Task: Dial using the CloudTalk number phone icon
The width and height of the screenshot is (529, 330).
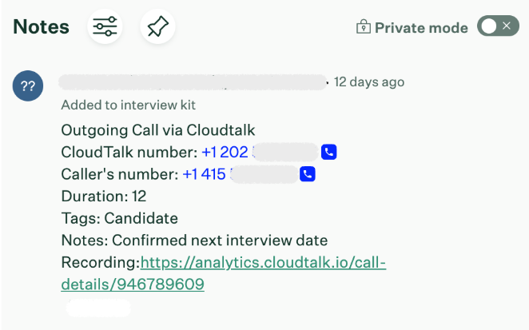Action: (328, 152)
